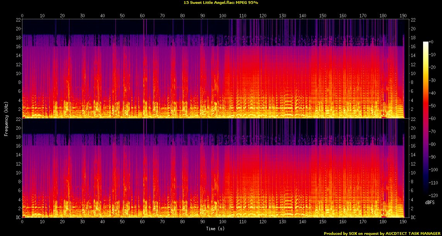This screenshot has height=236, width=442.
Task: Select the 30 tick on top time axis
Action: pyautogui.click(x=82, y=16)
